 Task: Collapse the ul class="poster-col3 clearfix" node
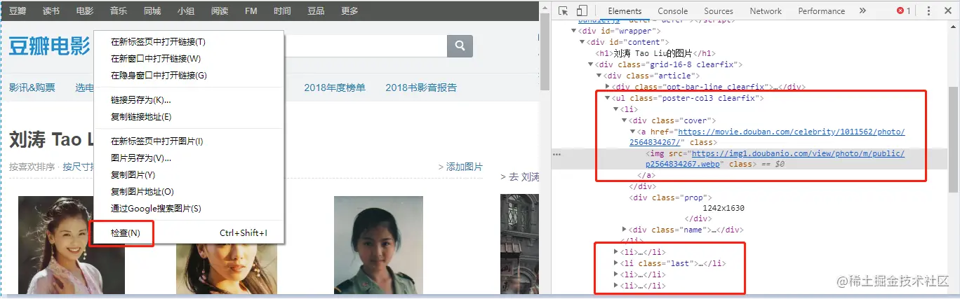[608, 98]
